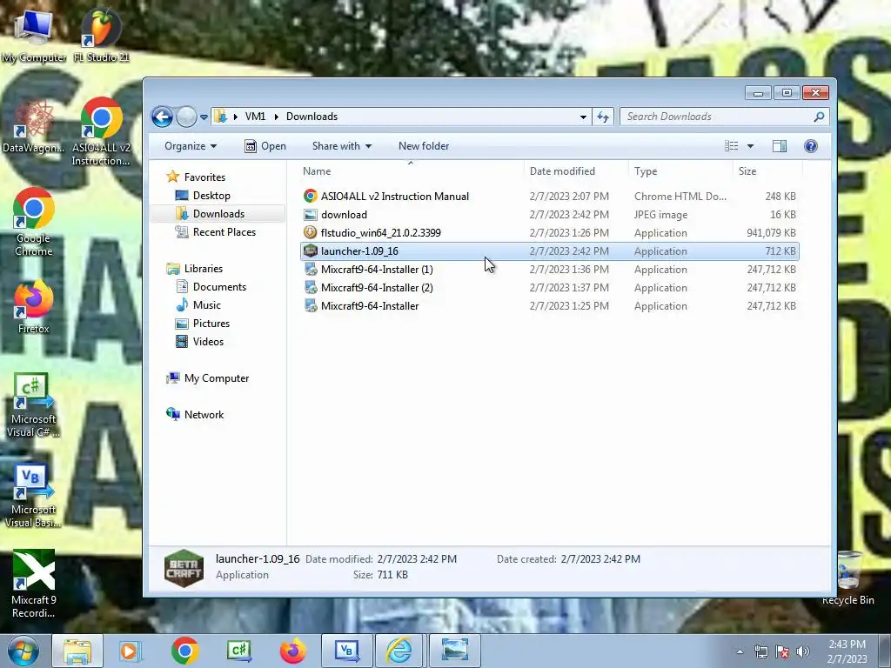Open Visual C# from the taskbar

(x=238, y=651)
